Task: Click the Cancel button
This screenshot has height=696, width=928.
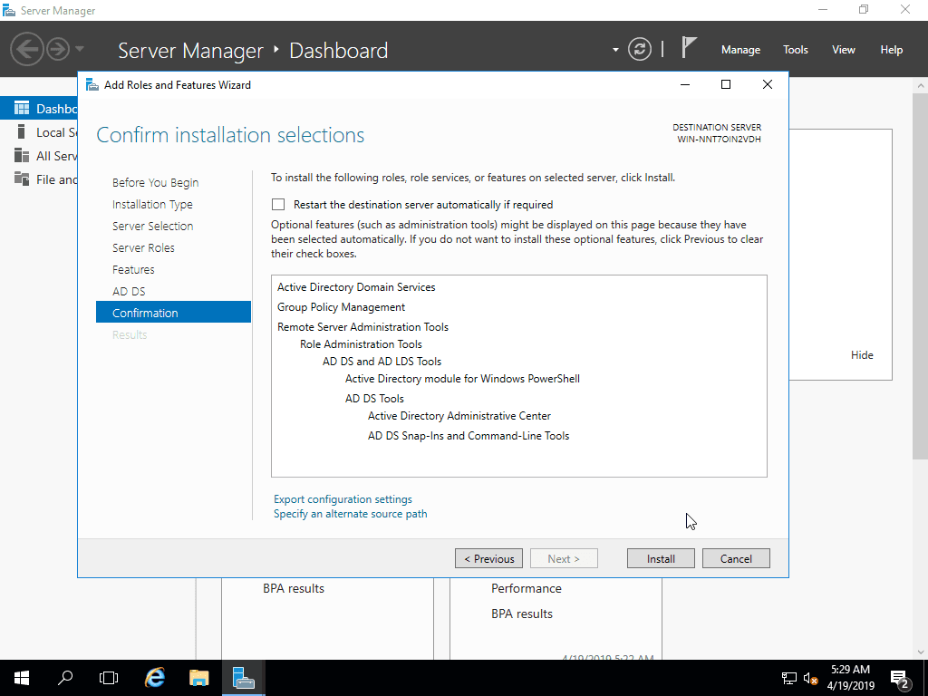Action: click(x=736, y=558)
